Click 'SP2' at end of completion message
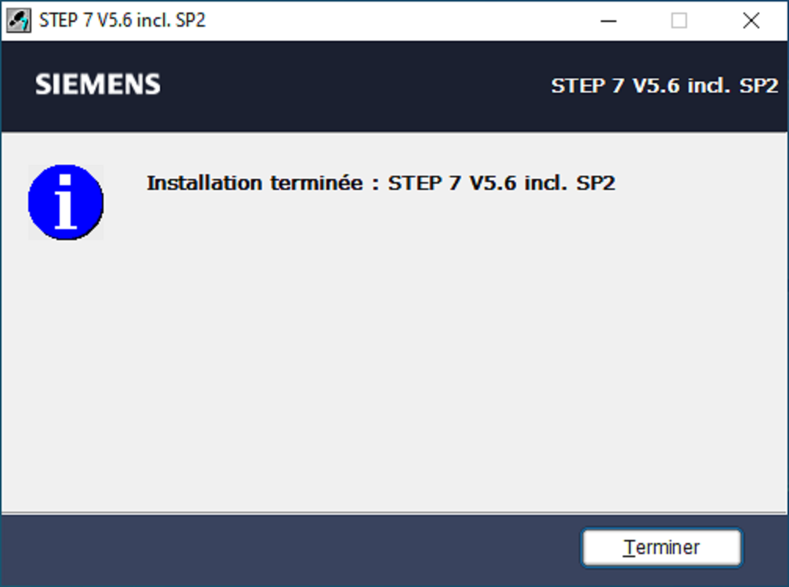Viewport: 789px width, 587px height. [x=596, y=183]
